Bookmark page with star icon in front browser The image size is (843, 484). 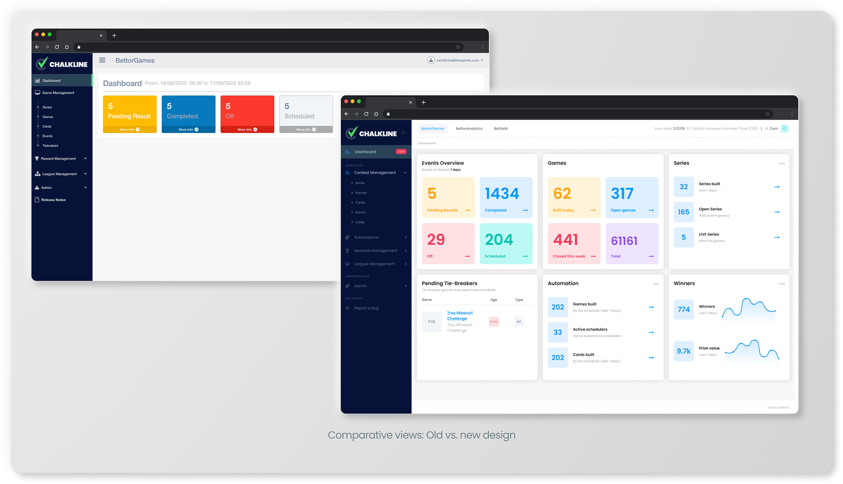point(767,114)
